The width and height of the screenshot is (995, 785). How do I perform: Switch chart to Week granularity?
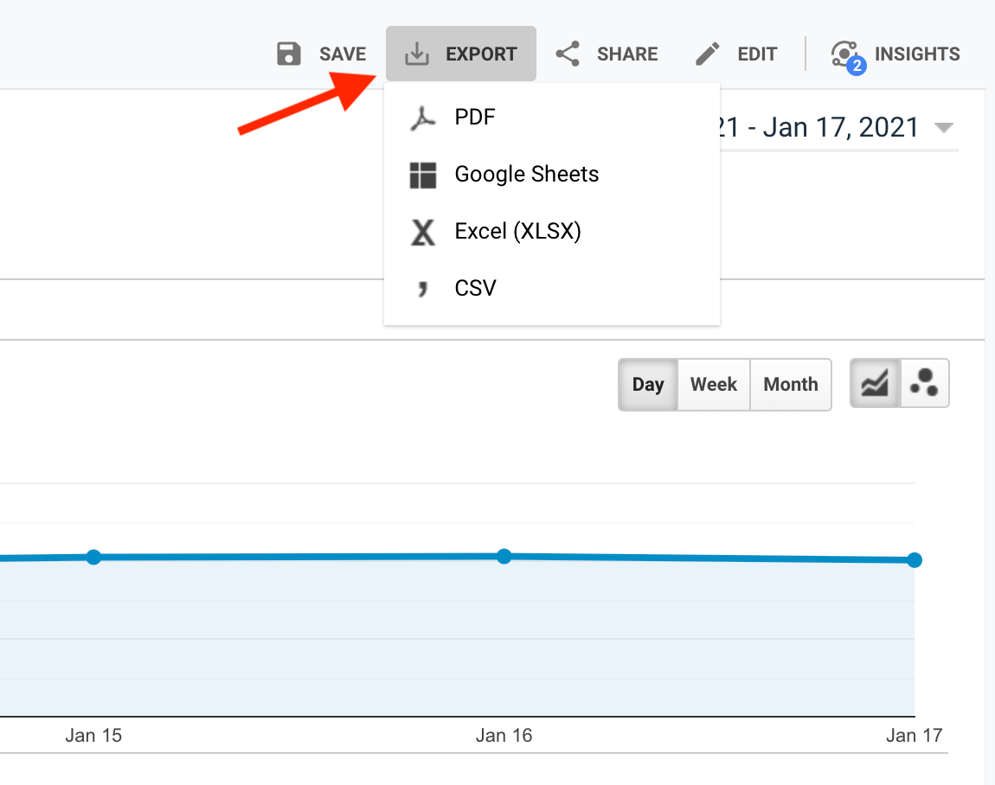click(x=713, y=384)
